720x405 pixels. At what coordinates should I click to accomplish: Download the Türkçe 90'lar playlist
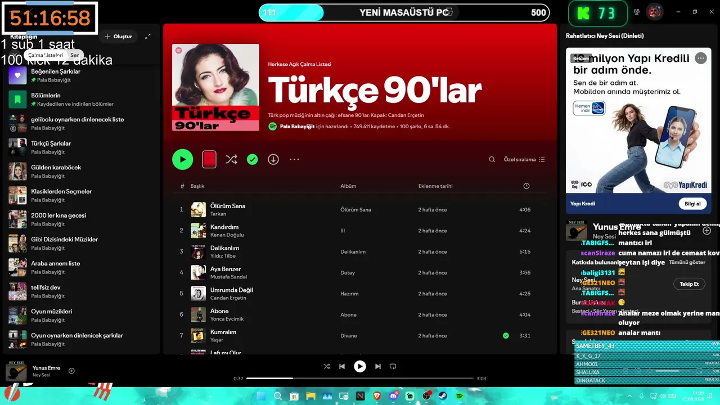[x=273, y=159]
